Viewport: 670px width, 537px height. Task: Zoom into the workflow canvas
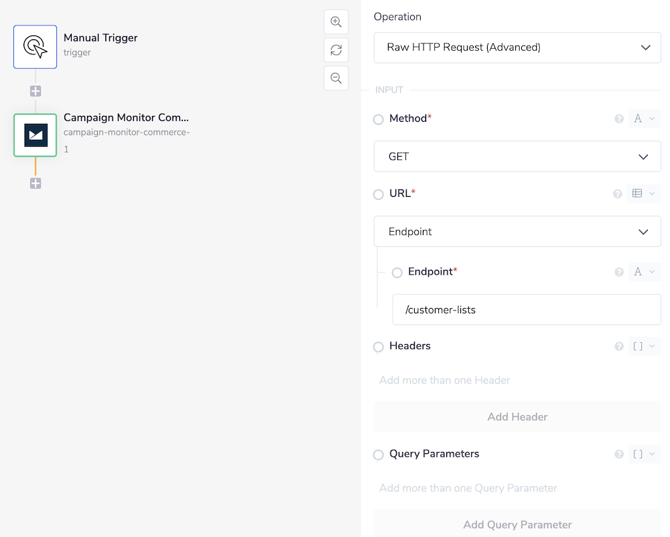[336, 21]
